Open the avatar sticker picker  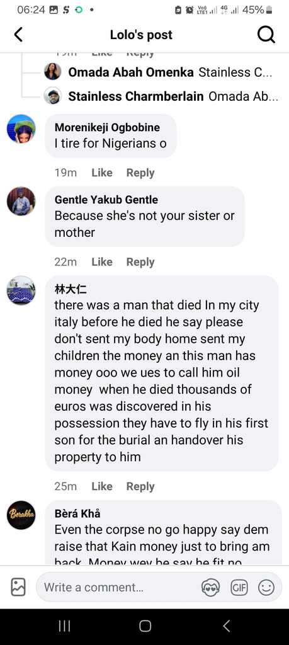(210, 588)
